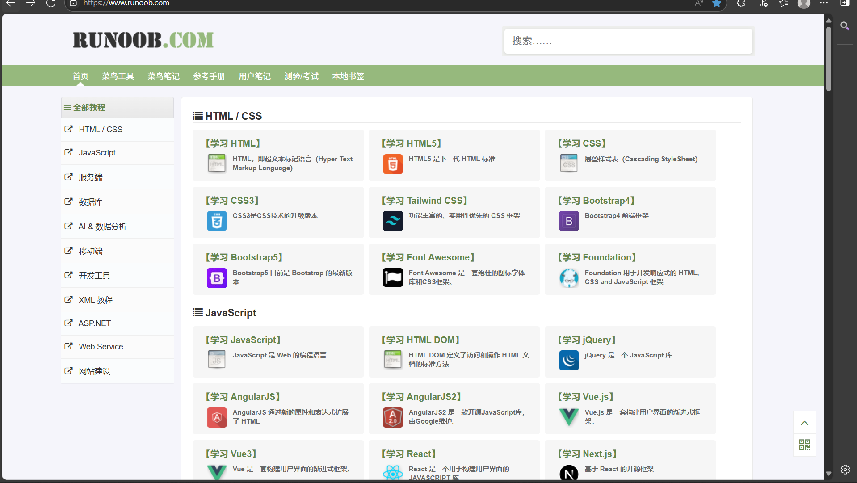Click the CSS tutorial icon
The width and height of the screenshot is (857, 483).
click(569, 164)
